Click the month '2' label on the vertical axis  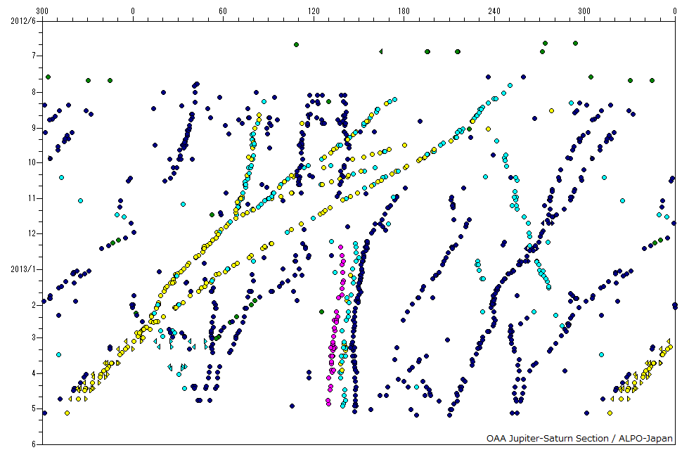34,305
